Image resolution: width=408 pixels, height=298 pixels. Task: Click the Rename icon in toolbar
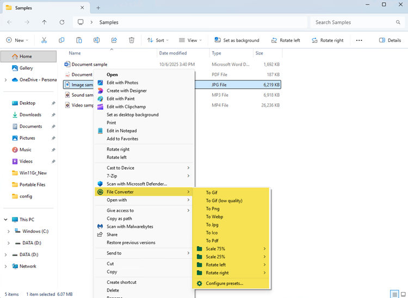[96, 40]
